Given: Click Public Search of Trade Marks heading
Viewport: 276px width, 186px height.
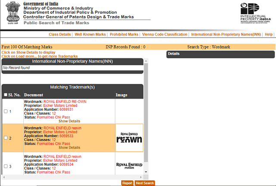Looking at the screenshot, I should (56, 23).
